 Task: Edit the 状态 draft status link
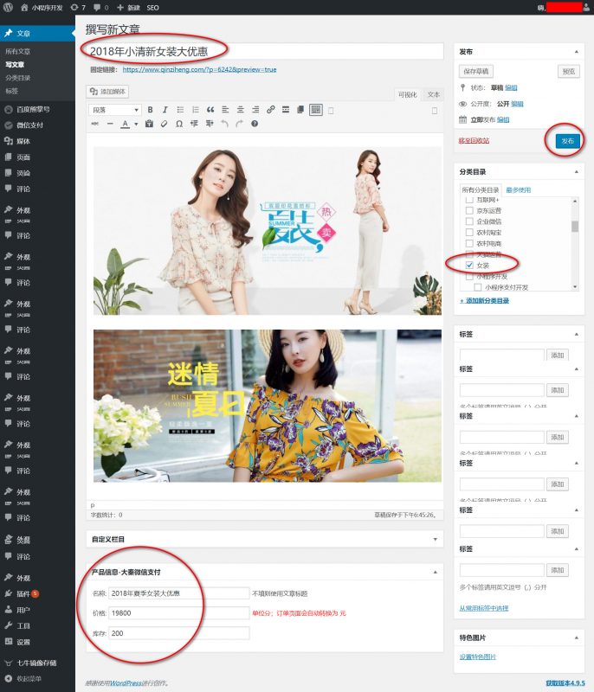tap(511, 88)
